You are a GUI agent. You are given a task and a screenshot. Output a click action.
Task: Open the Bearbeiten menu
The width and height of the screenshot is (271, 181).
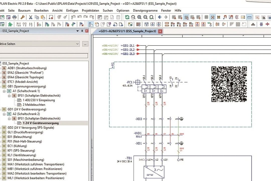coord(41,10)
